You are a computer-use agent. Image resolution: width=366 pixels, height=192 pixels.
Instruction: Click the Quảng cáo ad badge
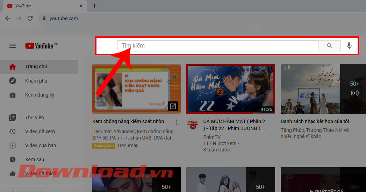click(x=103, y=146)
